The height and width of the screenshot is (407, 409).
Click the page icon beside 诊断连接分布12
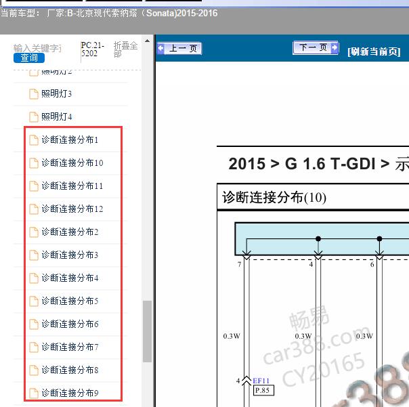coord(34,209)
